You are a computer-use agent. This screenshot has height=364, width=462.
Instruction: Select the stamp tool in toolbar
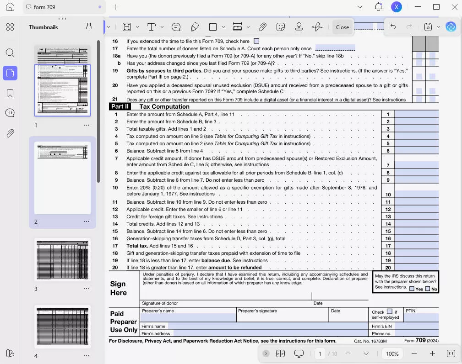point(299,27)
